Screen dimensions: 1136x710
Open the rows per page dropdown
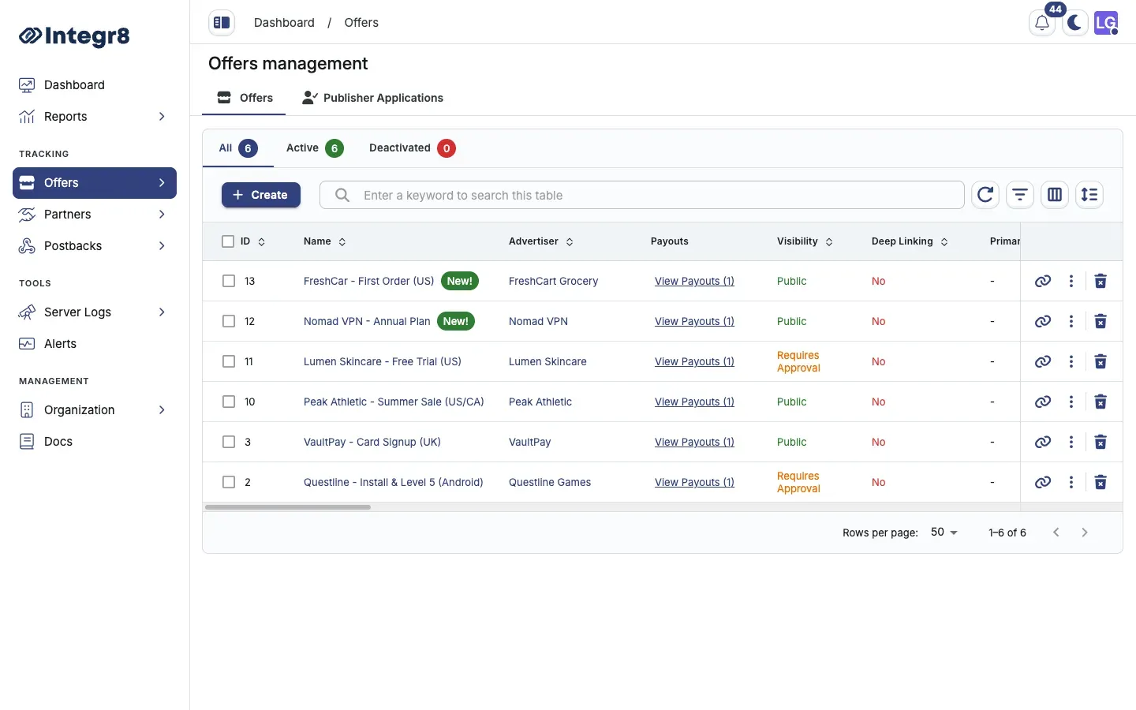coord(944,532)
